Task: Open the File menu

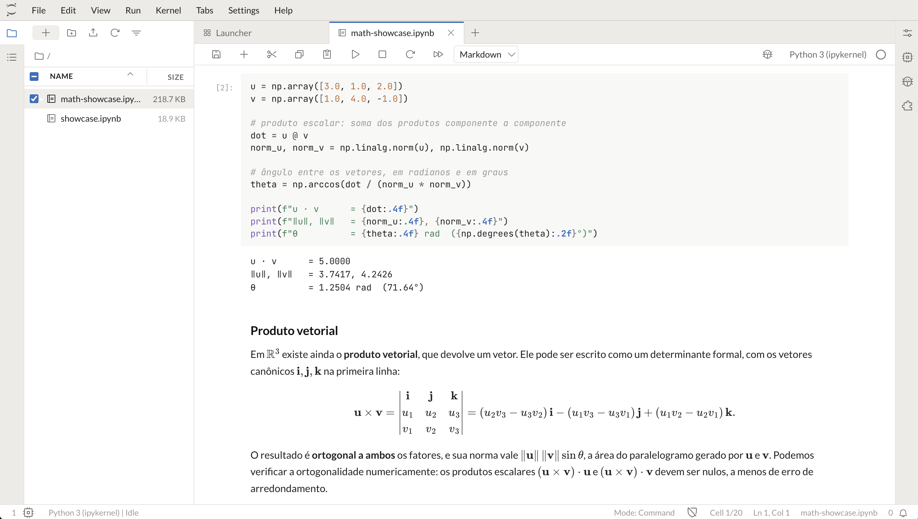Action: click(x=38, y=10)
